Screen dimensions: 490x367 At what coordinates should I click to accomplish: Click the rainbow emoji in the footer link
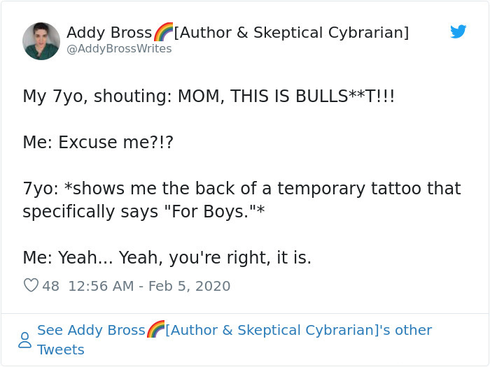155,329
